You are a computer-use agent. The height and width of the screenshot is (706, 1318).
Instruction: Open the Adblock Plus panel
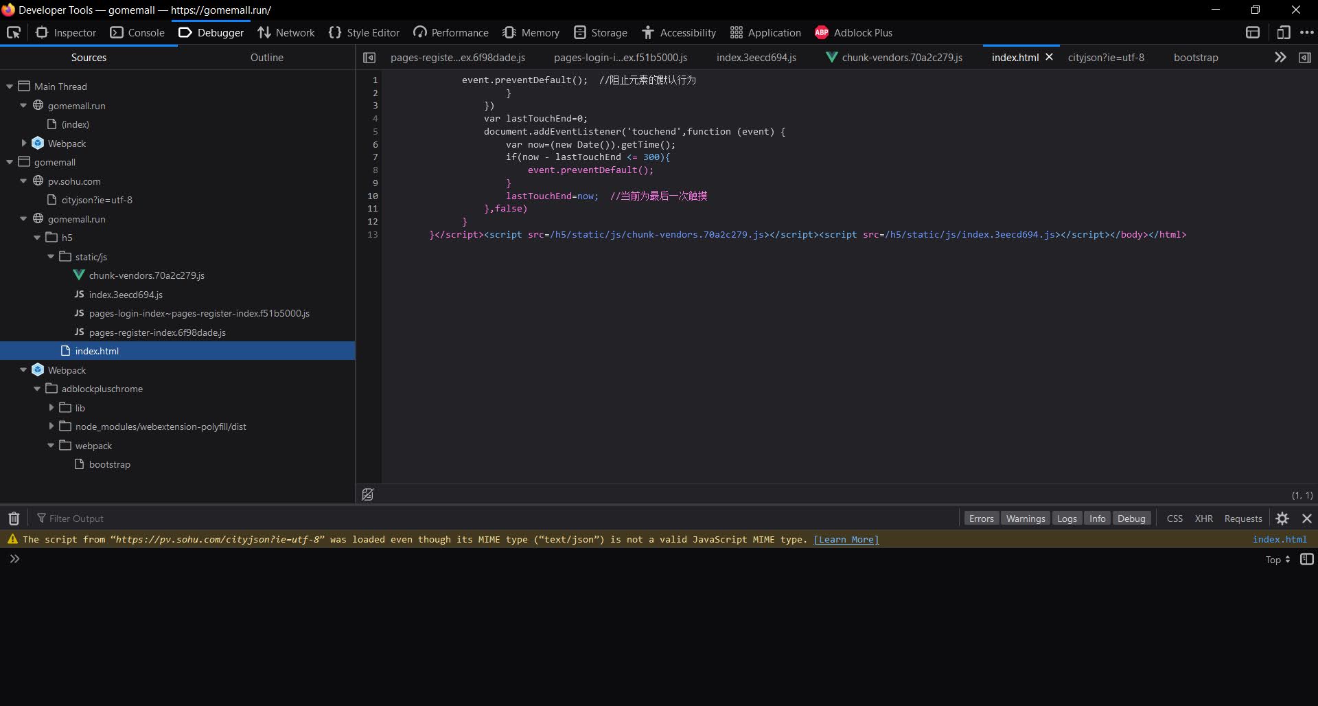tap(853, 32)
